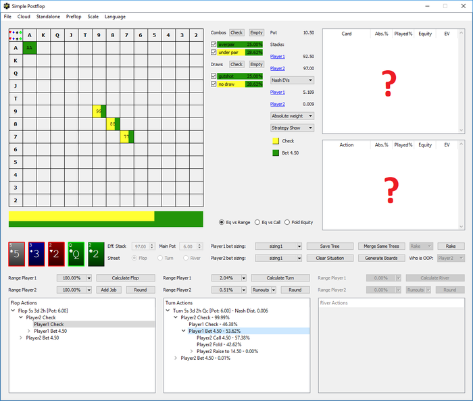473x401 pixels.
Task: Collapse the Player1 Bet 4.50 - 53.62% node
Action: (183, 331)
